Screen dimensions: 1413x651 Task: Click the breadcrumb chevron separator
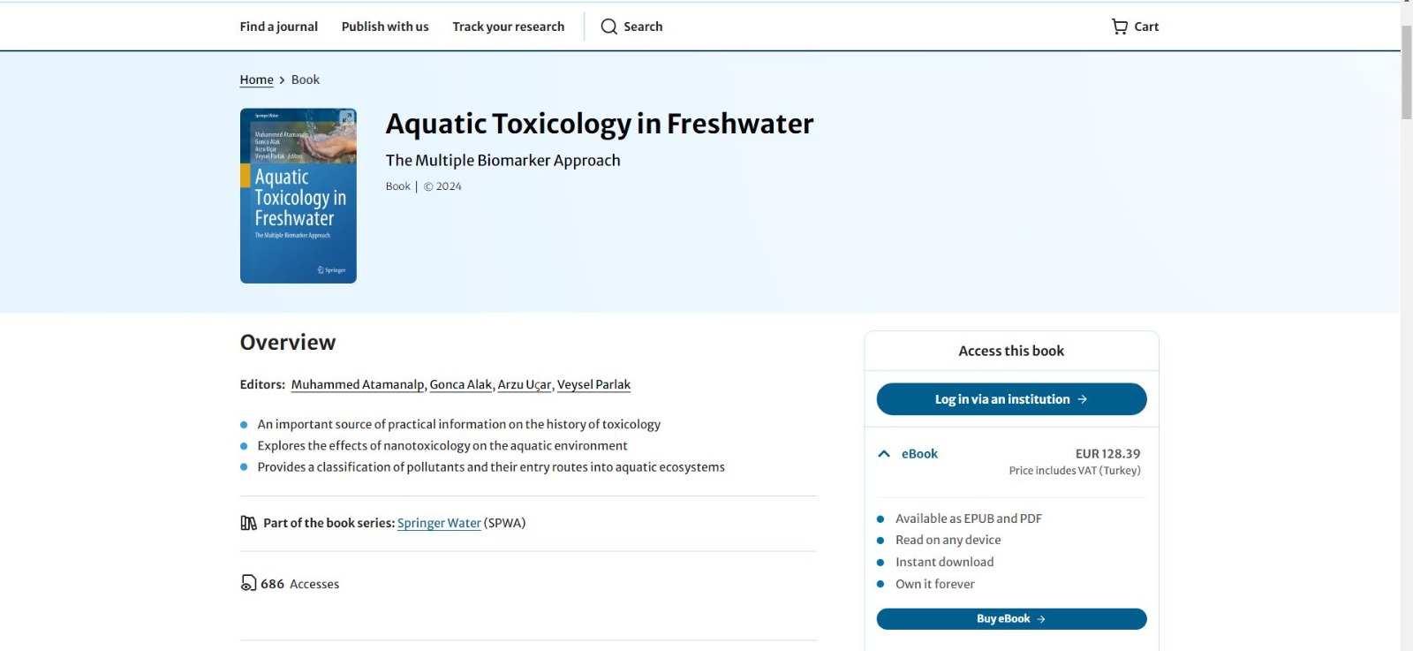(282, 79)
